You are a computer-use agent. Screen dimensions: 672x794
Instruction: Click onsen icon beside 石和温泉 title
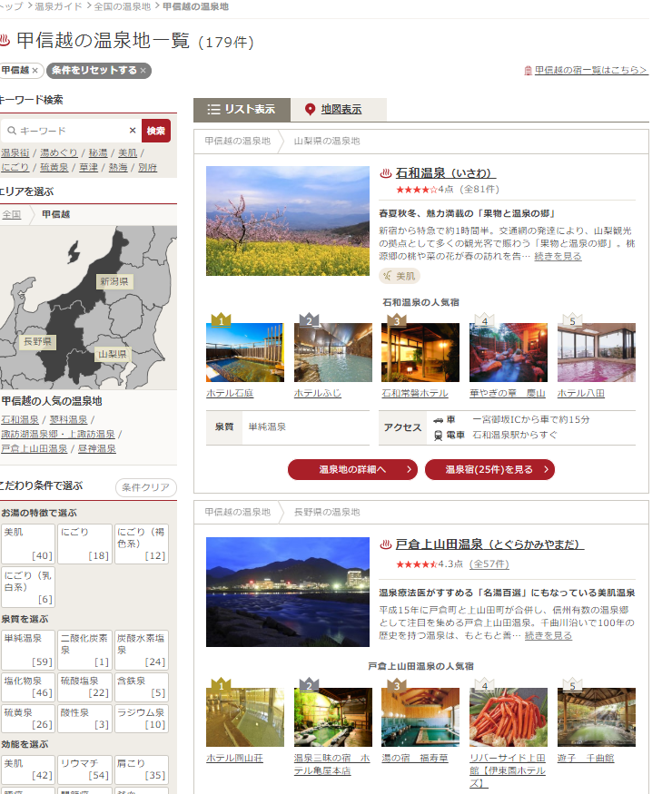[x=386, y=173]
